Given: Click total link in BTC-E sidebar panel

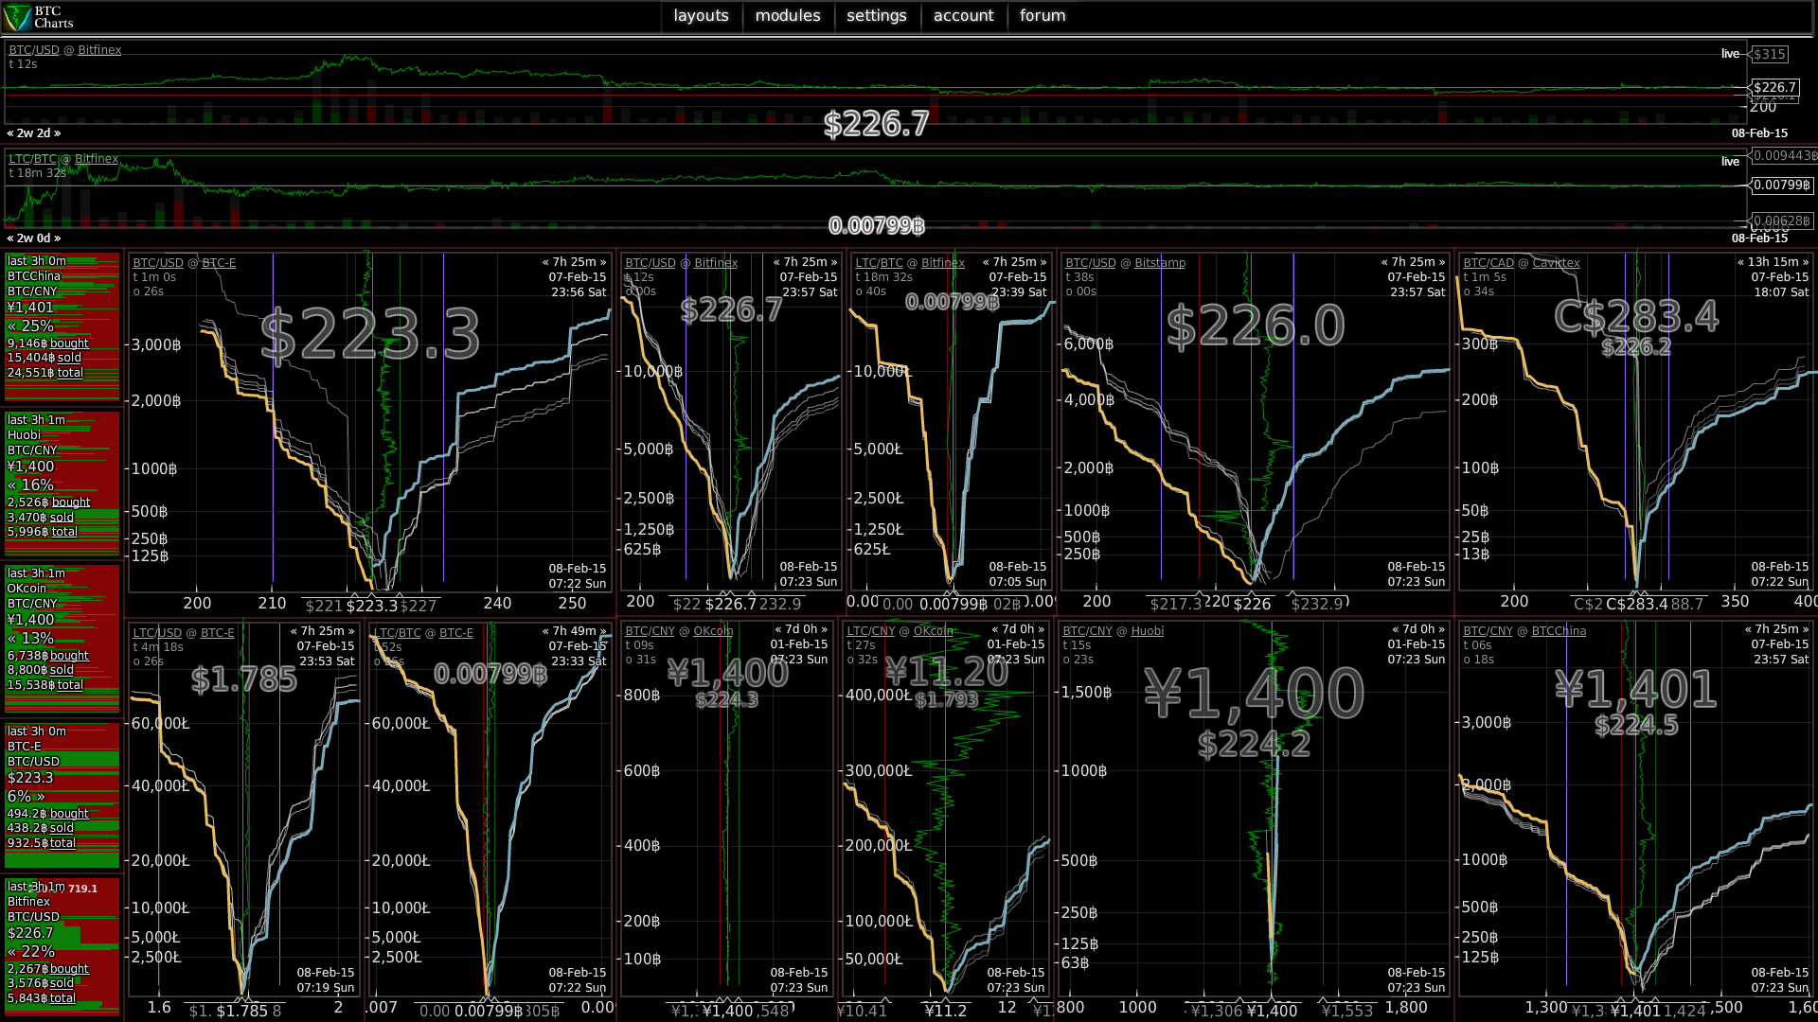Looking at the screenshot, I should point(62,843).
